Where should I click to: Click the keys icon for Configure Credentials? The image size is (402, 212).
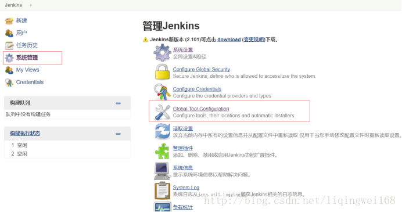click(162, 92)
